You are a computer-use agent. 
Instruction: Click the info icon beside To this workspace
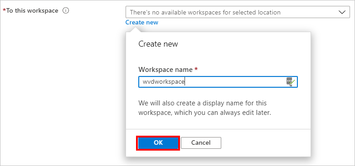click(x=66, y=10)
